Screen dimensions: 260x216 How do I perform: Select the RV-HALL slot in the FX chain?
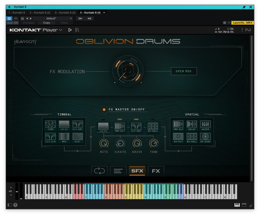point(153,127)
